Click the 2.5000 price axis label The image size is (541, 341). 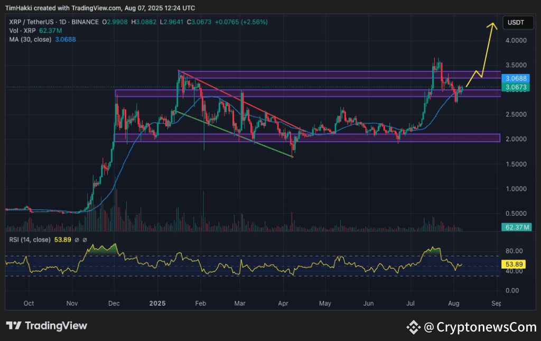516,115
